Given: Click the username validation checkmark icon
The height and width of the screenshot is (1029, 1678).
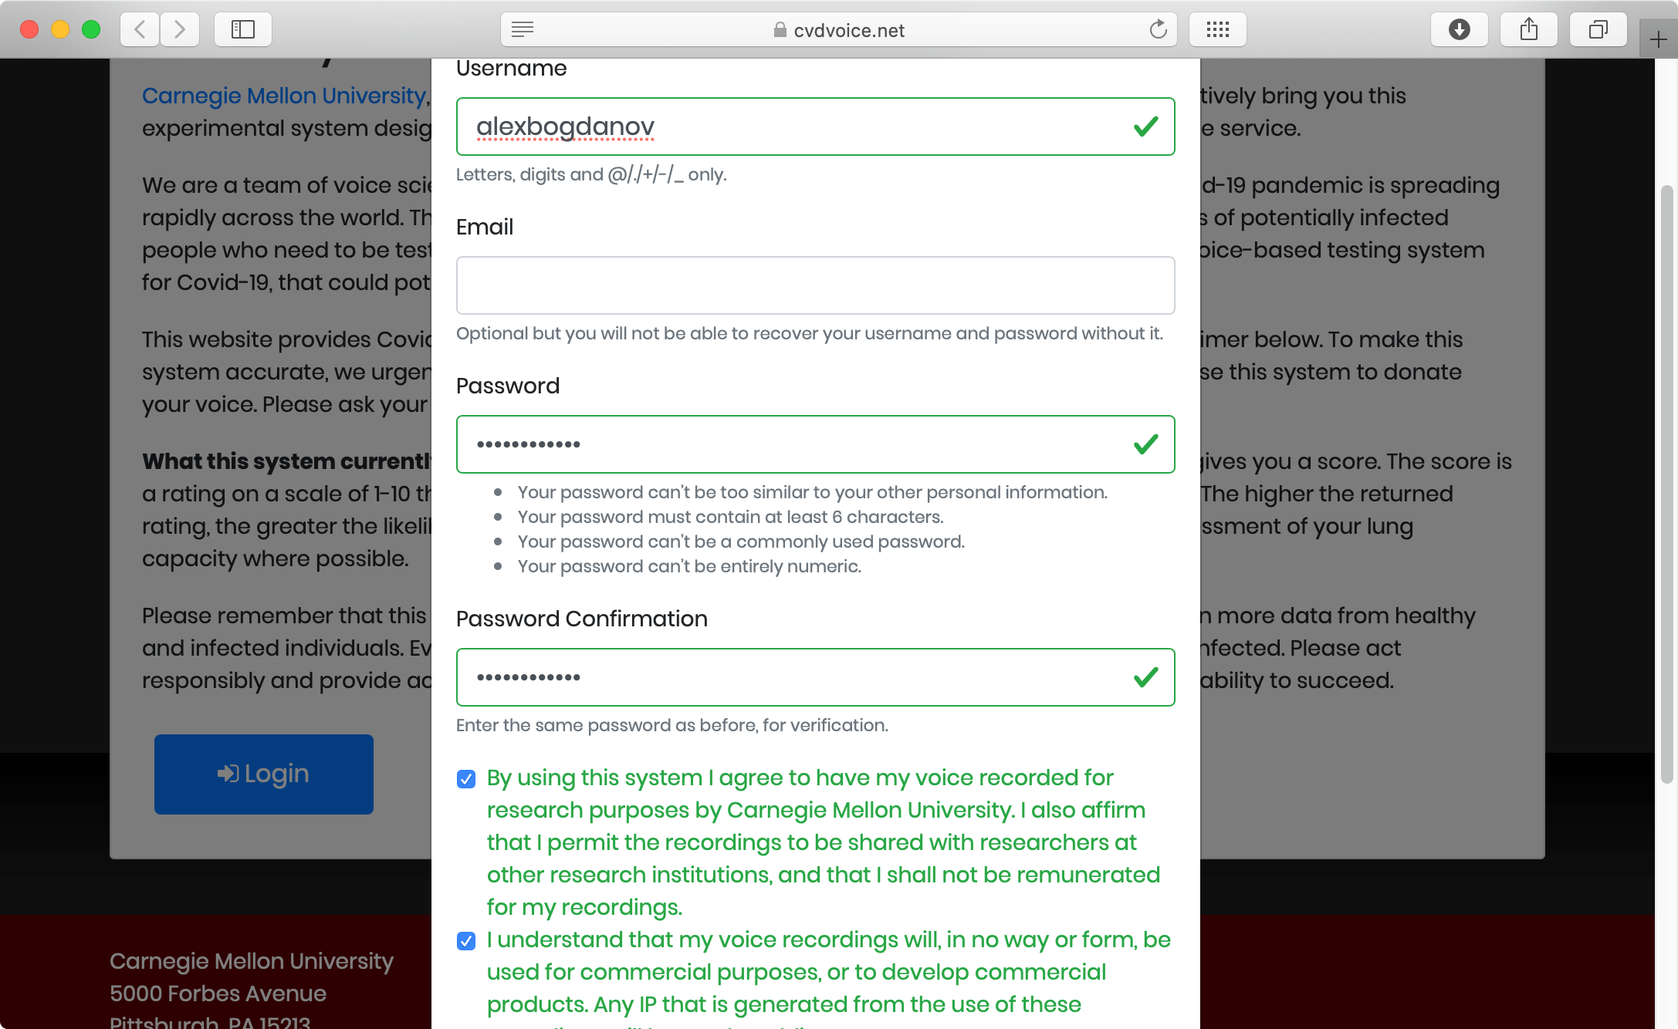Looking at the screenshot, I should (x=1146, y=125).
